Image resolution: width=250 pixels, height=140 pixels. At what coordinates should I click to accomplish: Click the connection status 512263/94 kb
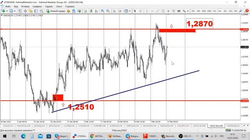tap(236, 130)
